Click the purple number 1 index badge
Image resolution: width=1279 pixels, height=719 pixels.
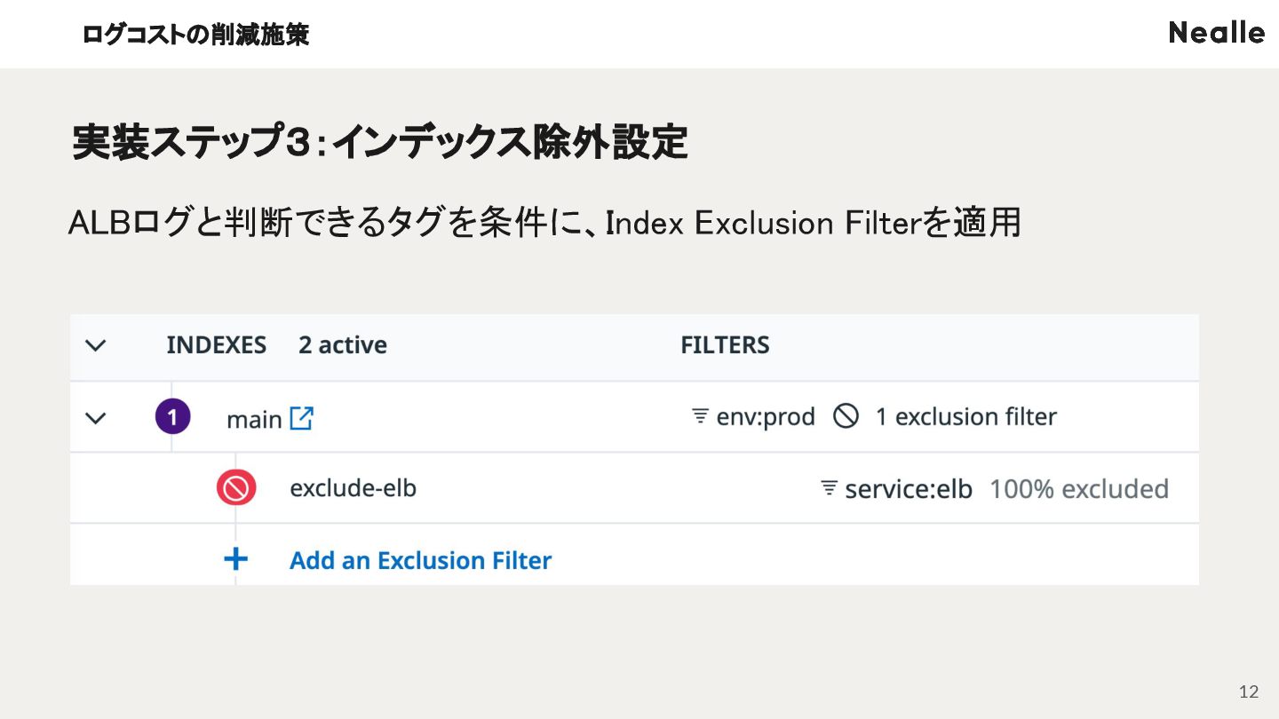point(173,416)
